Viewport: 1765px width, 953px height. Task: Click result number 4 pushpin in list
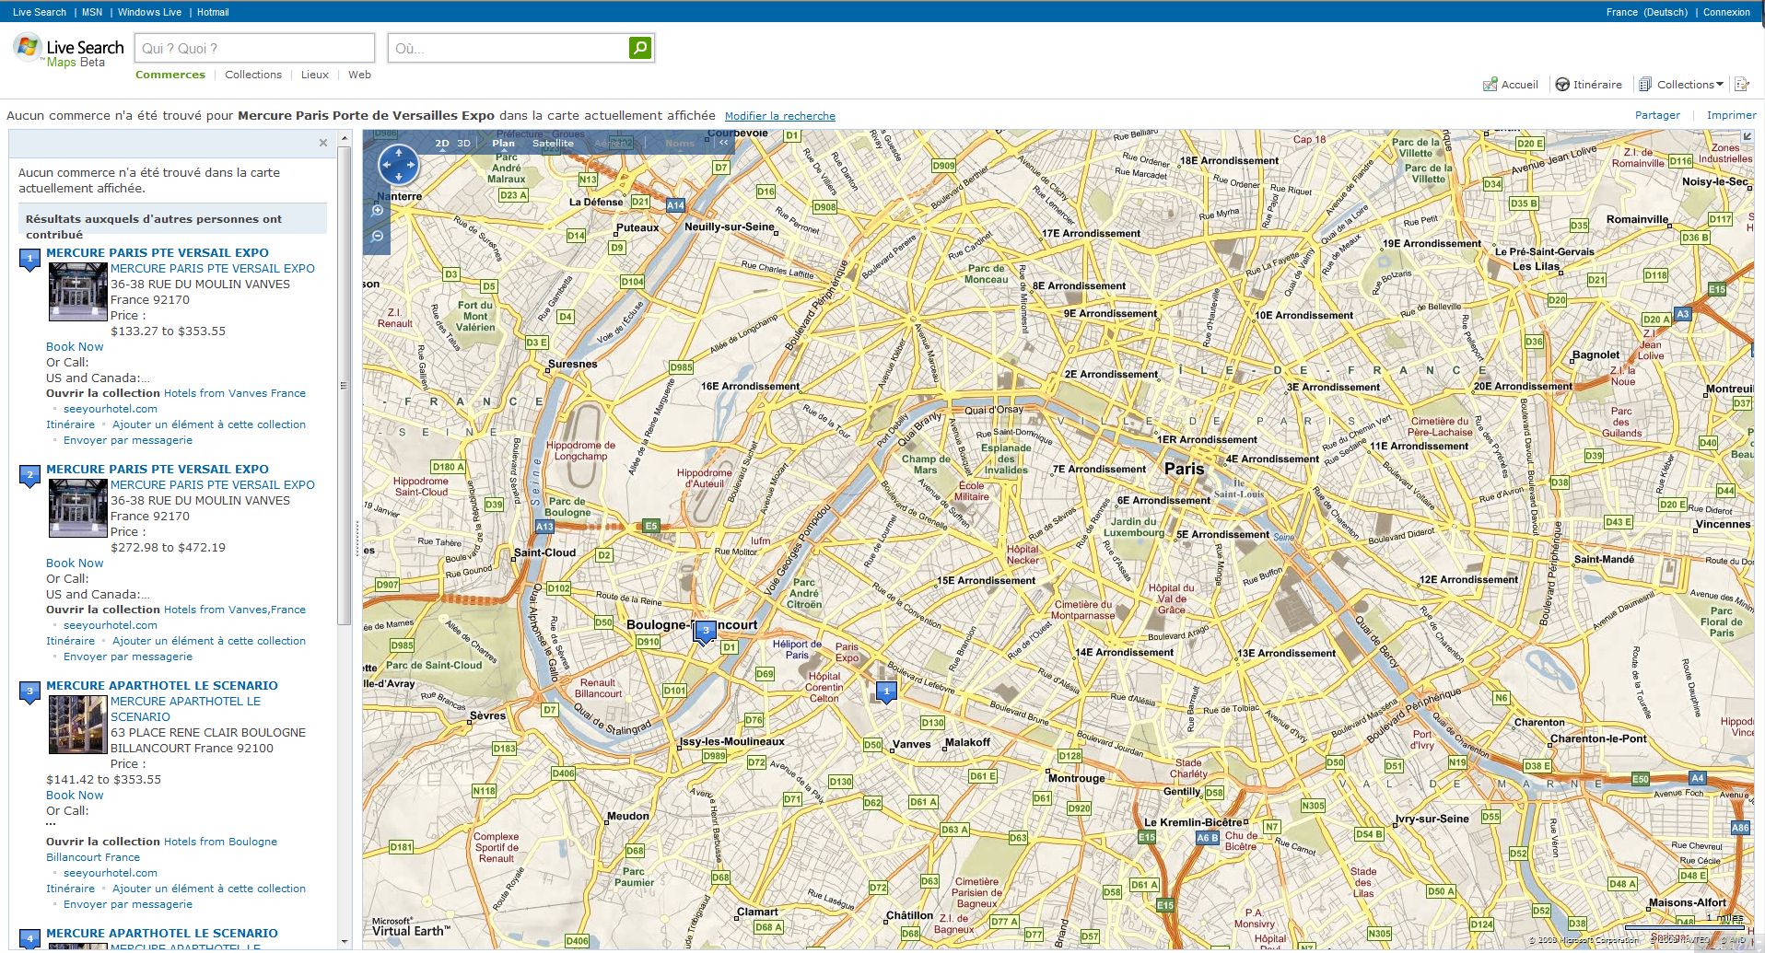point(29,939)
